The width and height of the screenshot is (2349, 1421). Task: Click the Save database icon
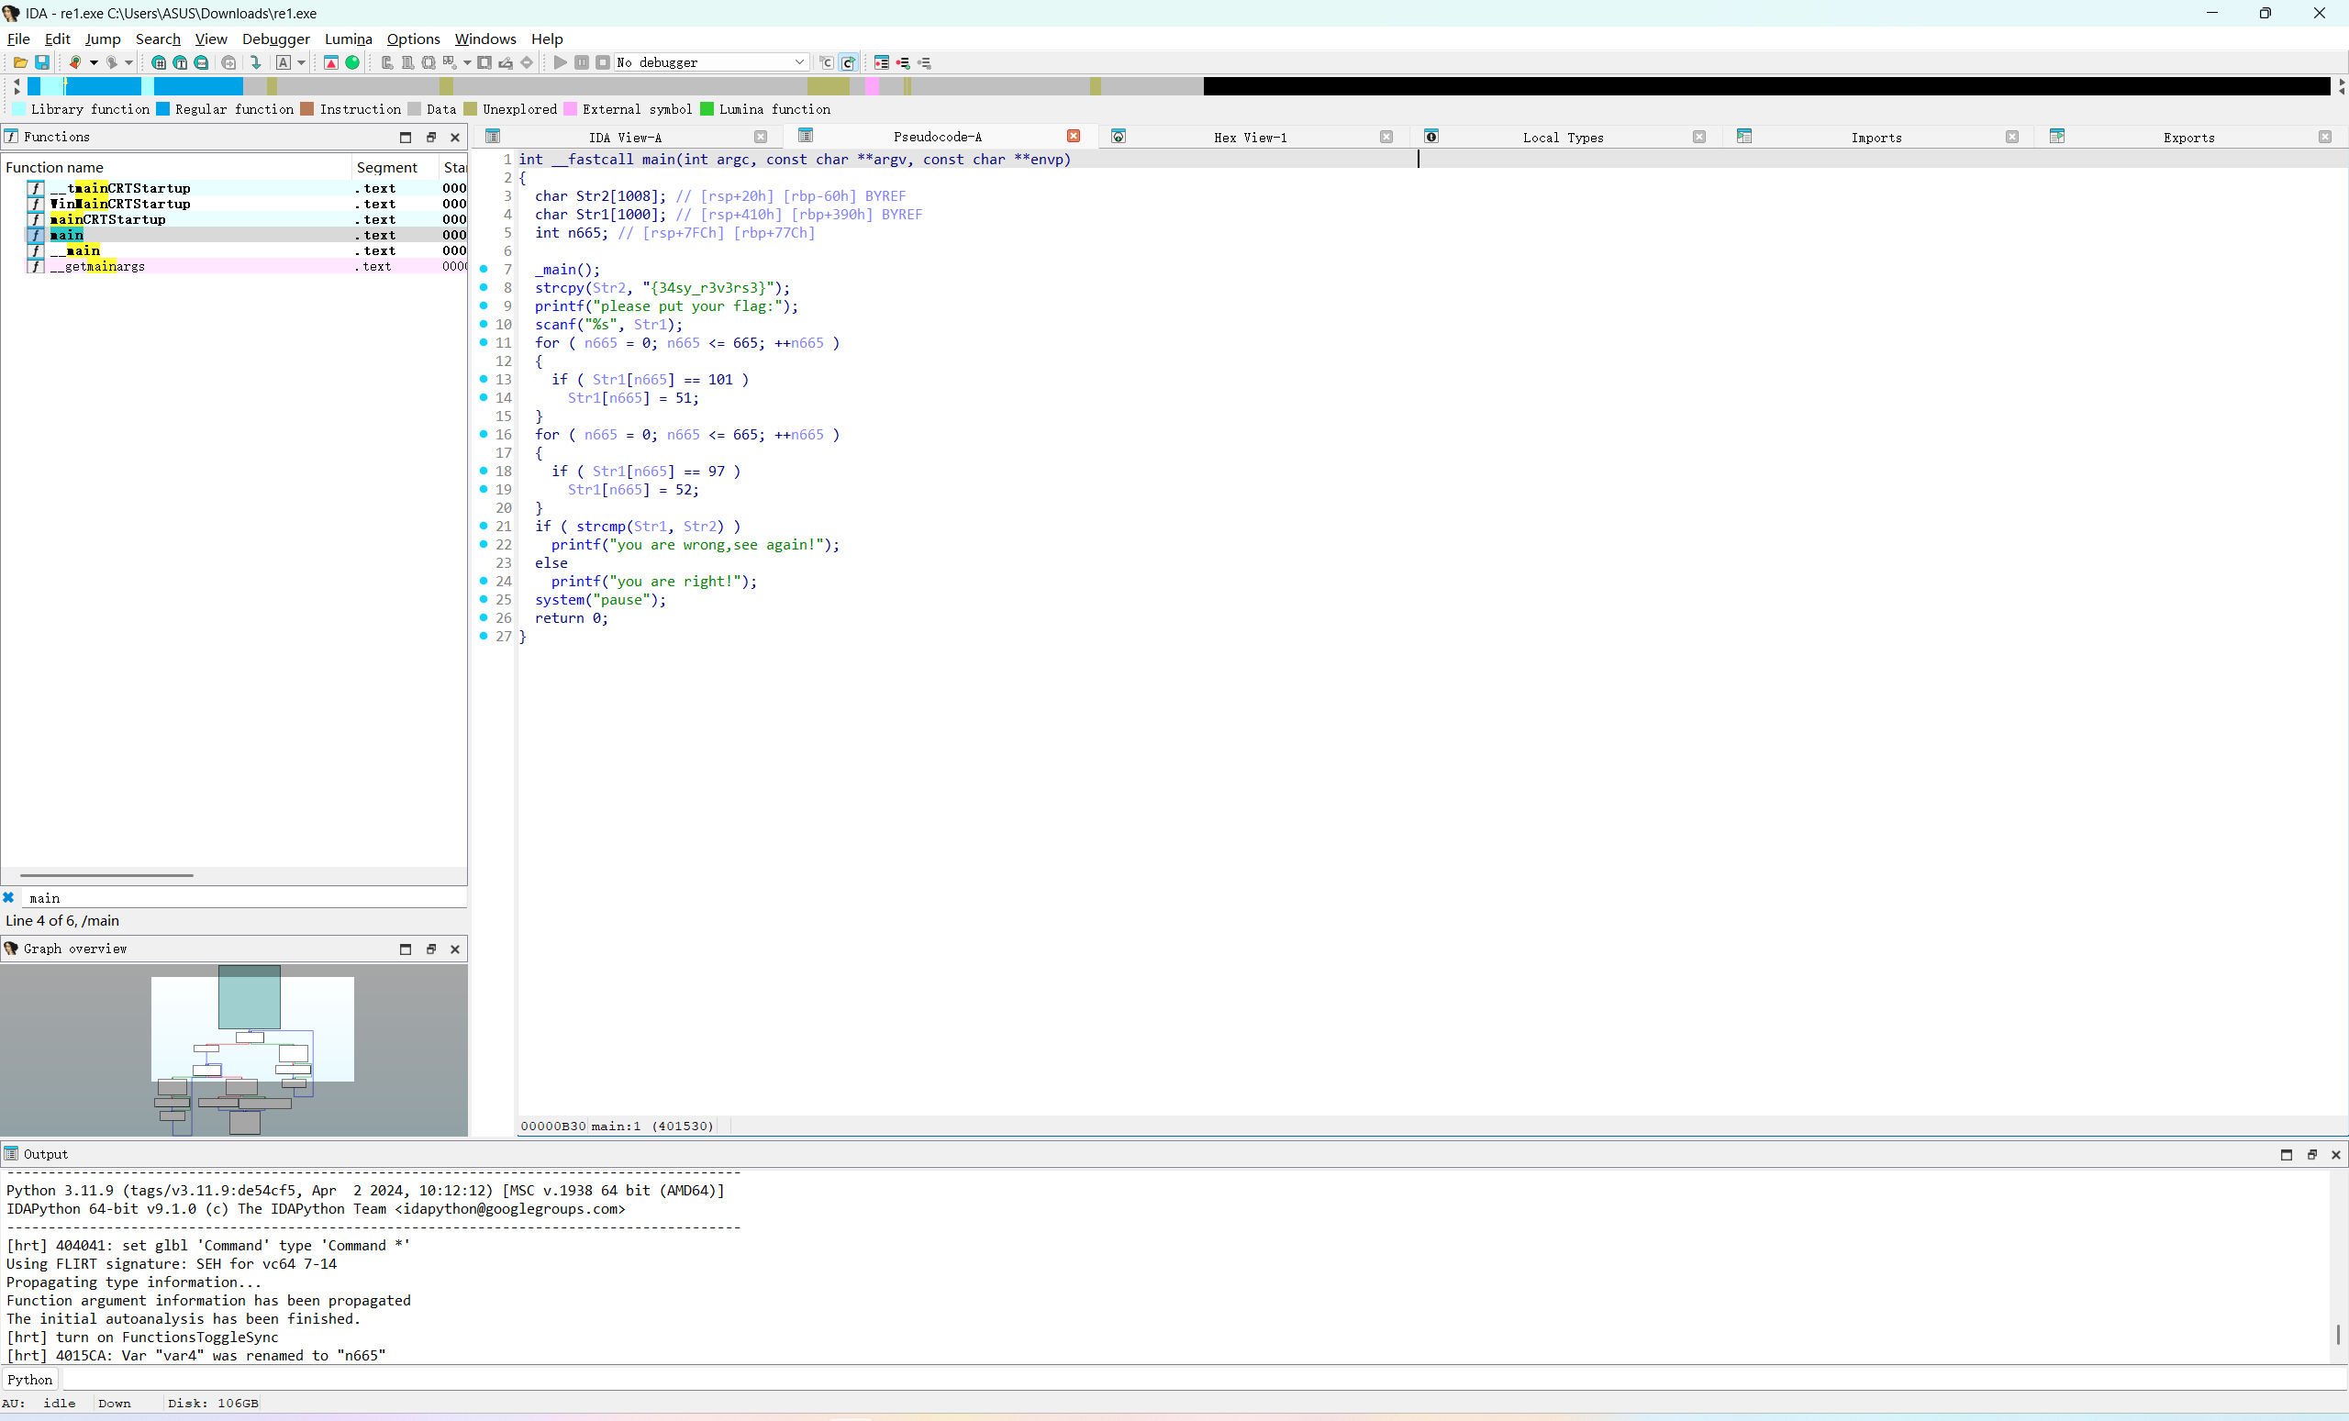point(42,63)
